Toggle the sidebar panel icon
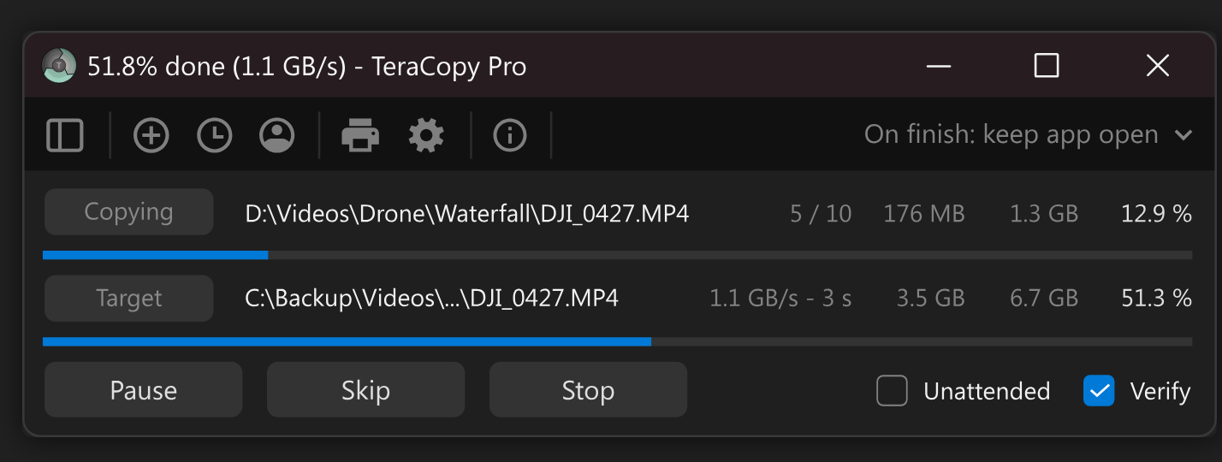 tap(65, 135)
